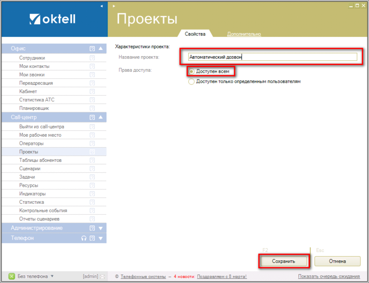
Task: Open Индикаторы in the sidebar
Action: tap(33, 194)
